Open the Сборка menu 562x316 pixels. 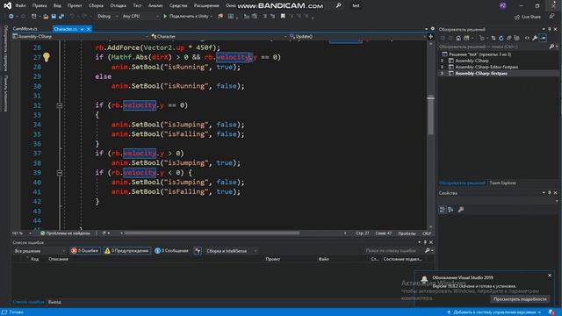coord(96,6)
